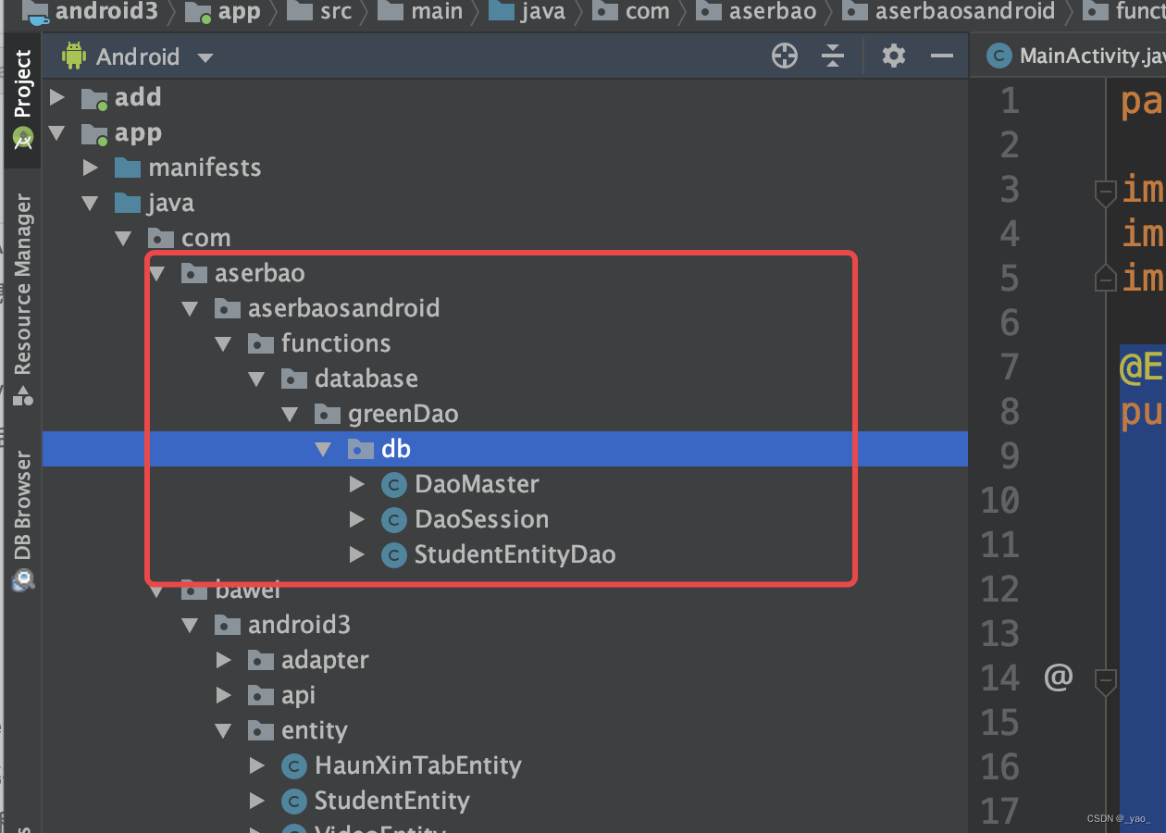1166x833 pixels.
Task: Click the Android robot icon in panel header
Action: pyautogui.click(x=74, y=56)
